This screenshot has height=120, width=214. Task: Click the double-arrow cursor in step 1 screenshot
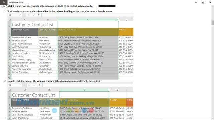pyautogui.click(x=118, y=19)
